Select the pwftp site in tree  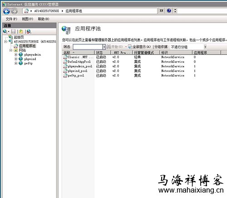coord(28,63)
